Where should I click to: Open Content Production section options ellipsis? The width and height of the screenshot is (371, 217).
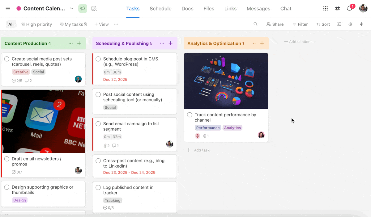click(x=71, y=44)
